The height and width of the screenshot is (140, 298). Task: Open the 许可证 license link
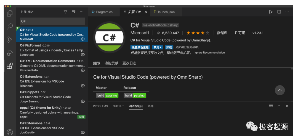coord(240,33)
